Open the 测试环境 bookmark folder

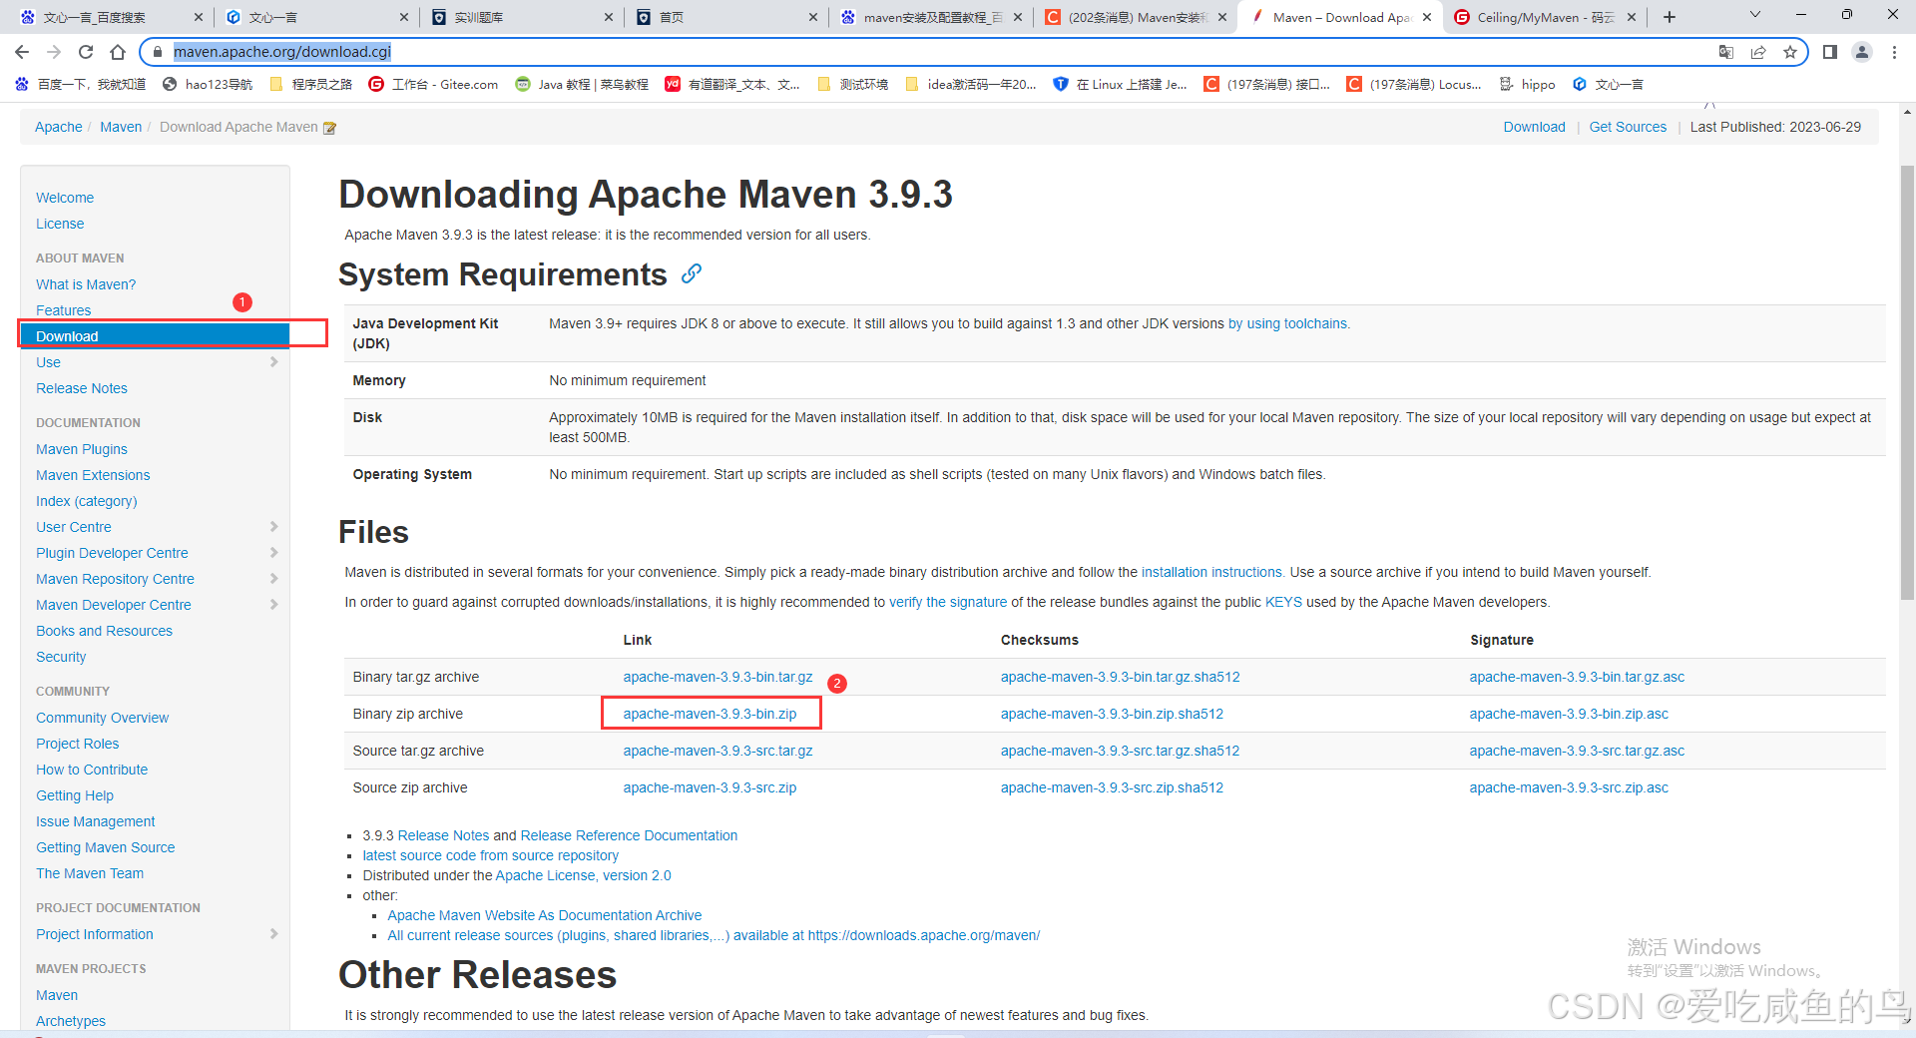pos(853,85)
